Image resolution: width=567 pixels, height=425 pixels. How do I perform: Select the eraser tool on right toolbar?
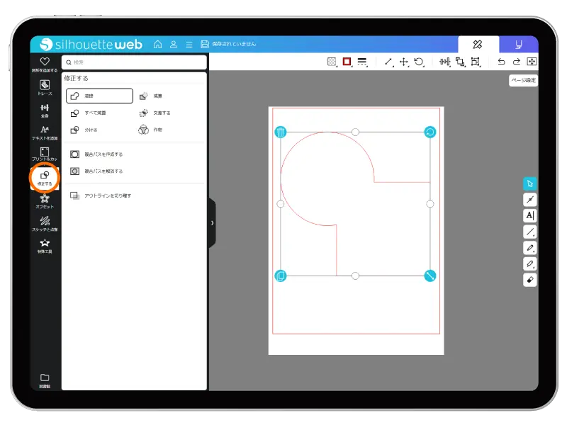(530, 280)
